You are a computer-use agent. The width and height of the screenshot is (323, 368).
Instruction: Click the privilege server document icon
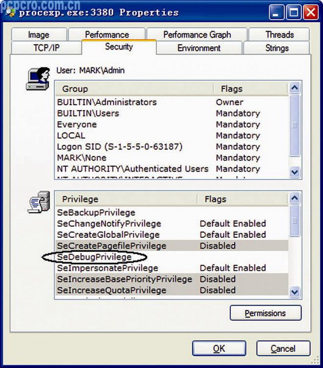39,202
